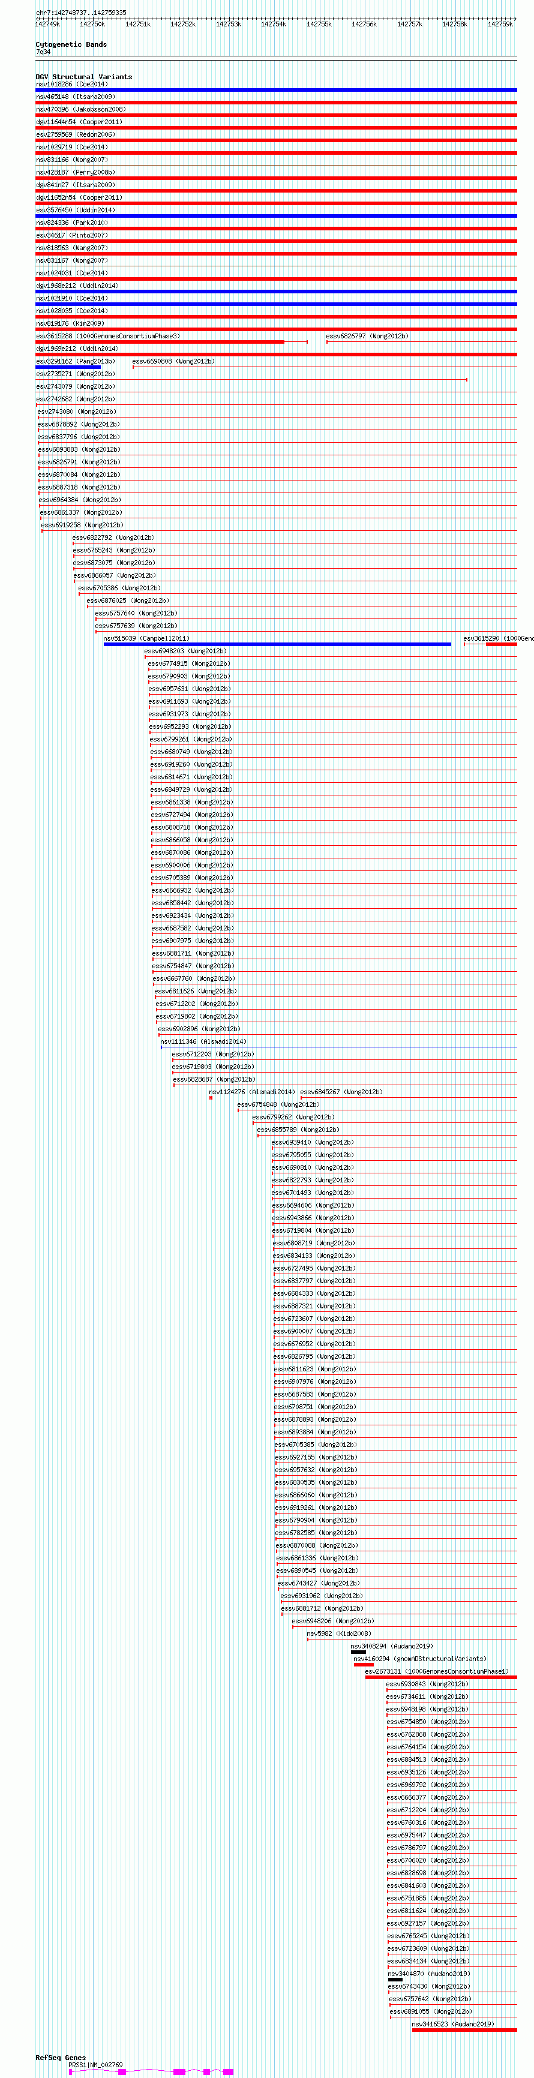This screenshot has height=2078, width=534.
Task: Open the PRSS1 NM_002769 gene label
Action: (96, 2066)
